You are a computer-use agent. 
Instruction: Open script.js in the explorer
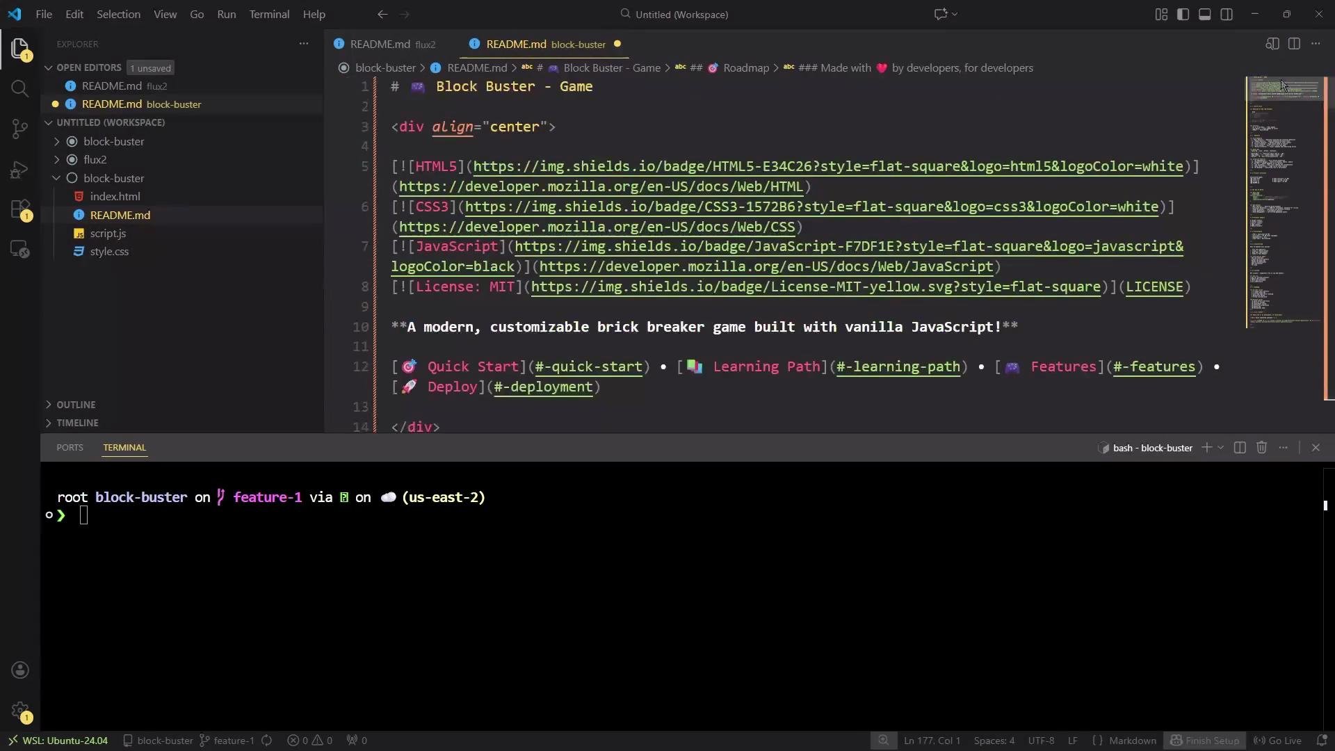(x=108, y=234)
